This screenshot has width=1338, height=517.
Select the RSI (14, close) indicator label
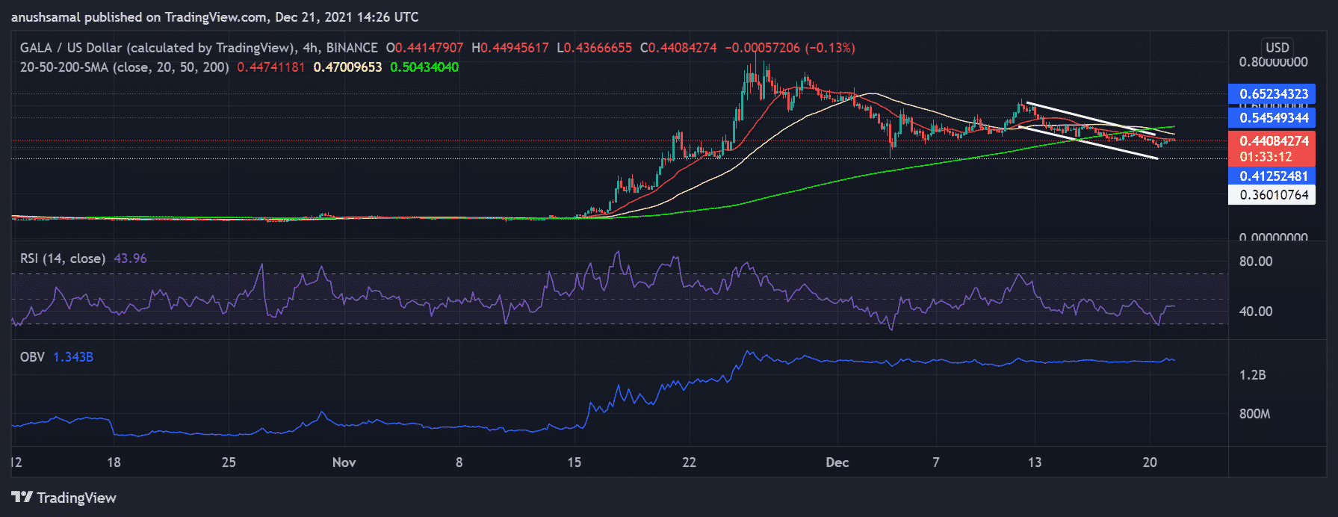63,258
